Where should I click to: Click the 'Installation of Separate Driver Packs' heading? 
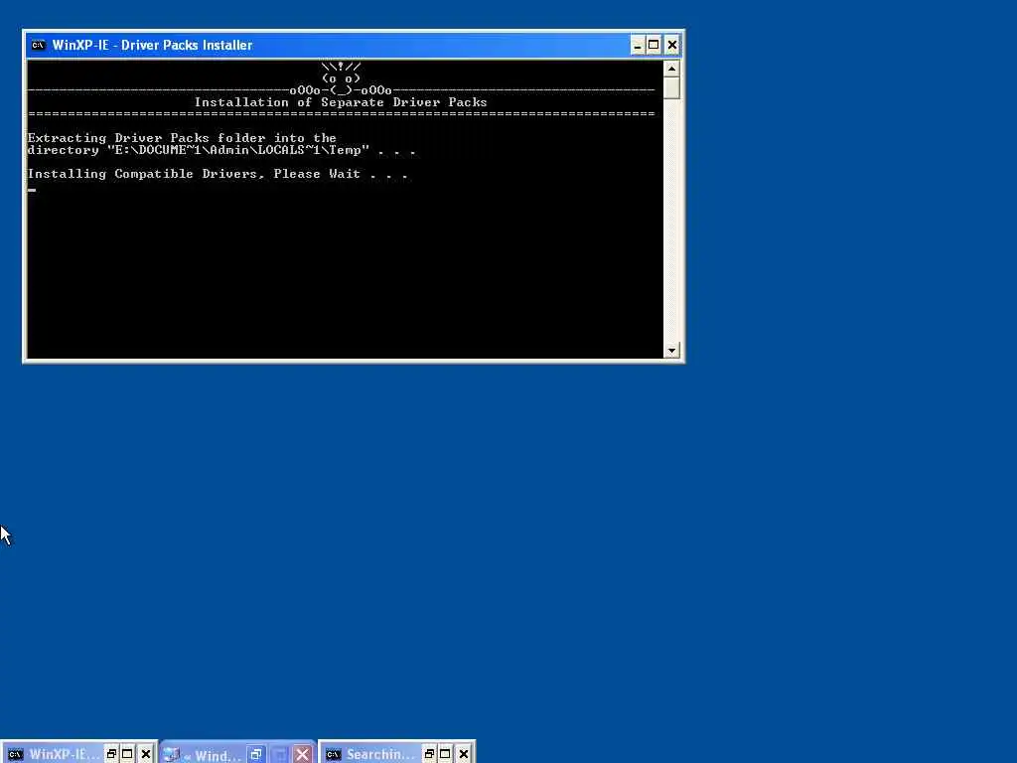click(x=341, y=102)
